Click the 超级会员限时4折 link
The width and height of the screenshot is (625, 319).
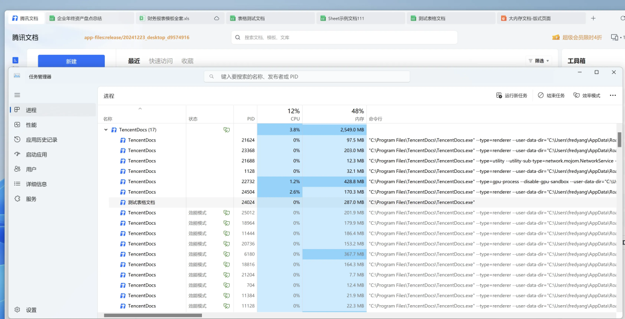coord(577,38)
